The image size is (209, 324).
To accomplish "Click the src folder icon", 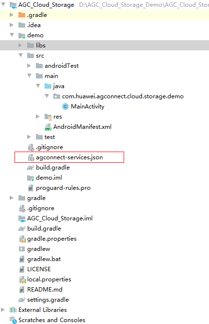I will 31,55.
